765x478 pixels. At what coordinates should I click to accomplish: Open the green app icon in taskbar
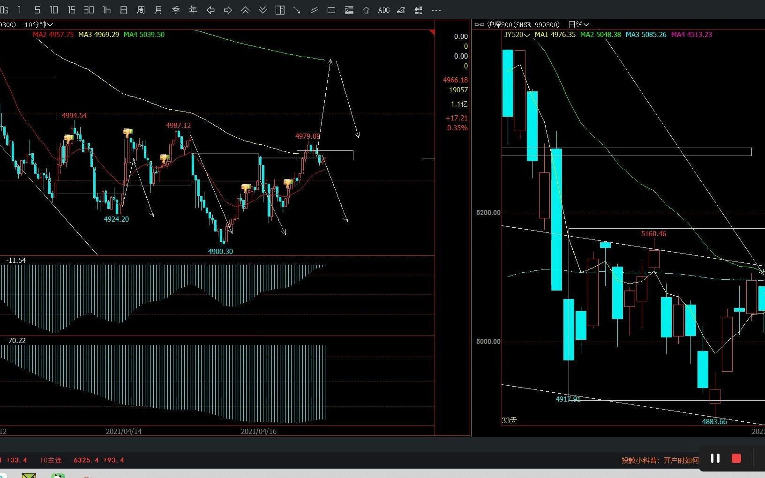(x=58, y=475)
